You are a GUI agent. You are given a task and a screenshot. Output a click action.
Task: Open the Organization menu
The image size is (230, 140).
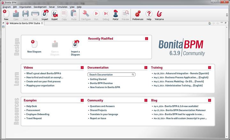(x=25, y=7)
